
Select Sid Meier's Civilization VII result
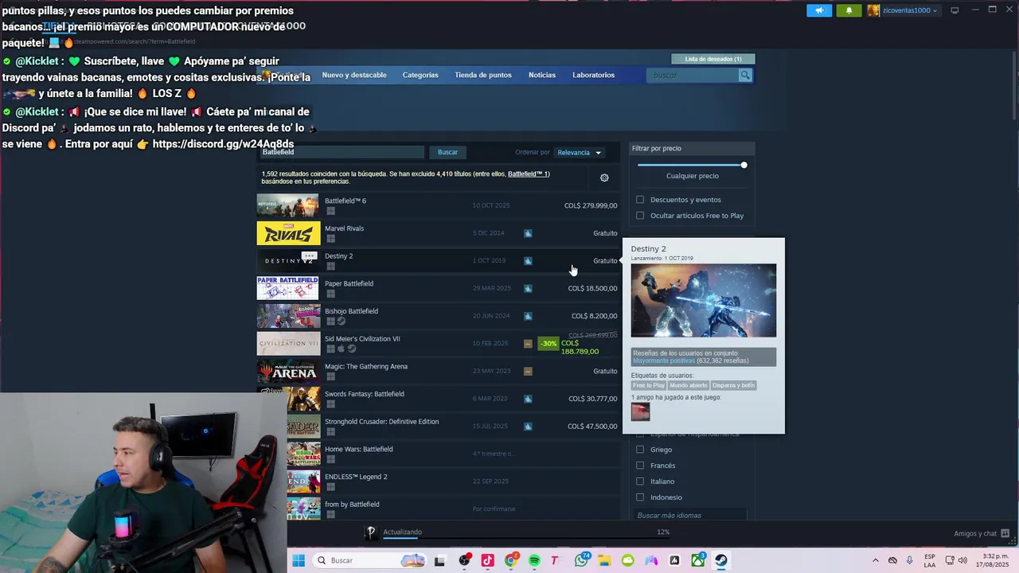tap(437, 344)
